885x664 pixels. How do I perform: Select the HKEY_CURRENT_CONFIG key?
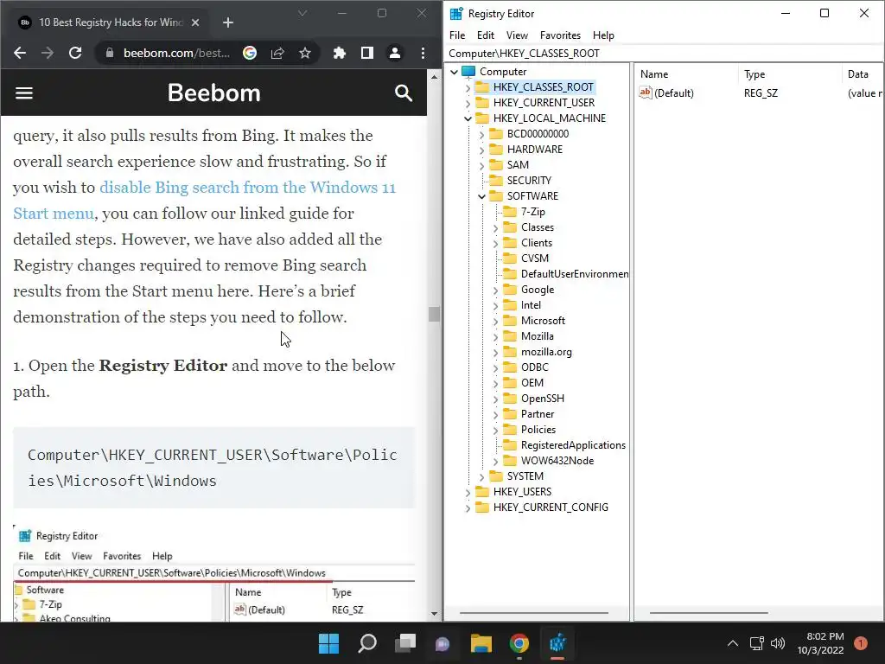[551, 508]
